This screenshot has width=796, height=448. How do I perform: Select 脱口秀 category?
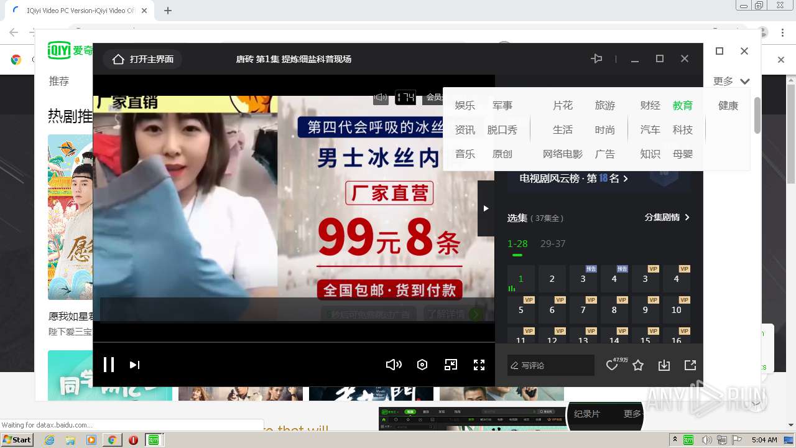[502, 130]
